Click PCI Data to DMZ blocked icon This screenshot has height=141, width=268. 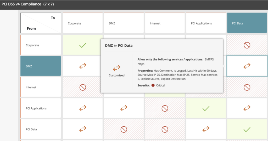[x=124, y=129]
